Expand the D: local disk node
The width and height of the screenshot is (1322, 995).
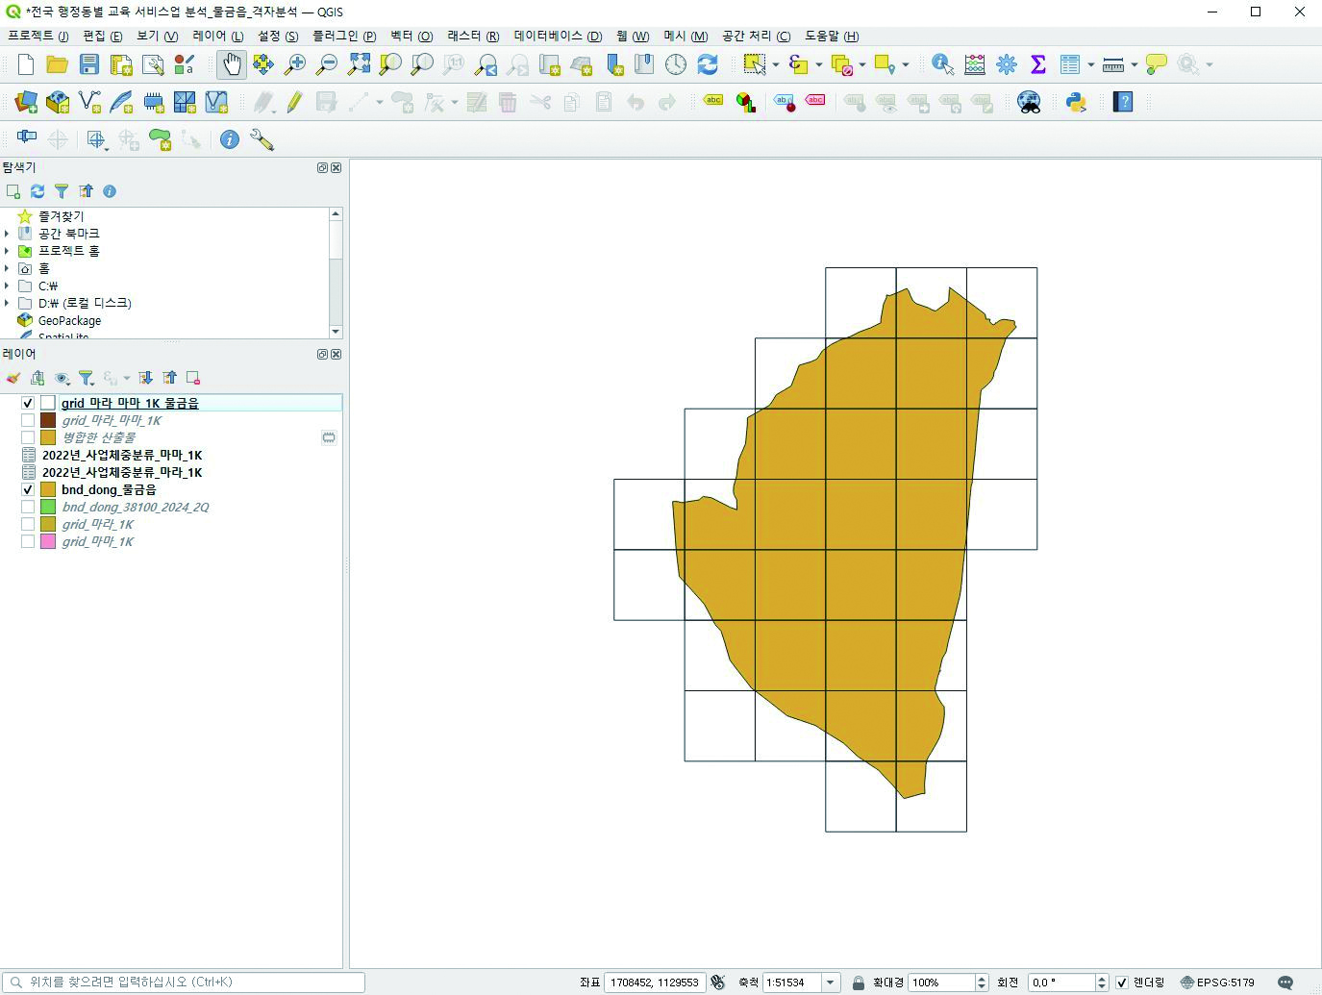point(8,303)
